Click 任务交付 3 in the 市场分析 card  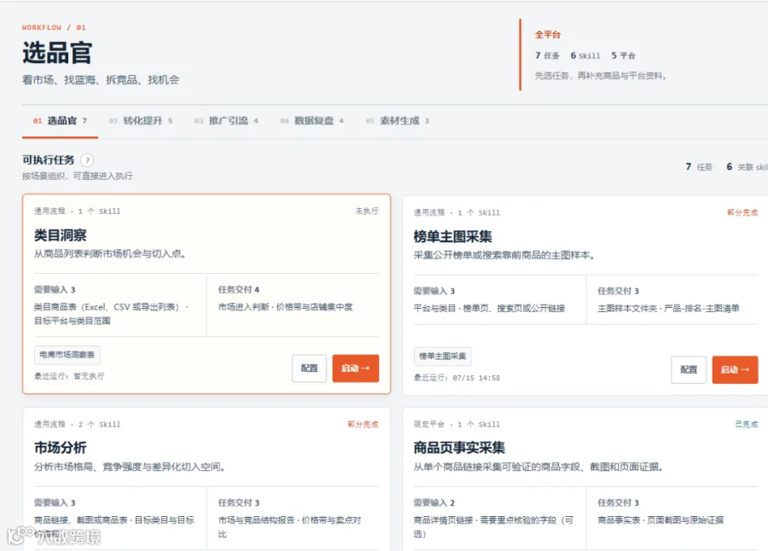239,502
